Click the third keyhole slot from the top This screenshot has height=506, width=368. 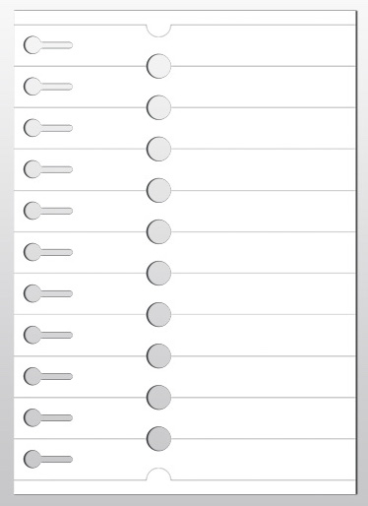point(48,128)
